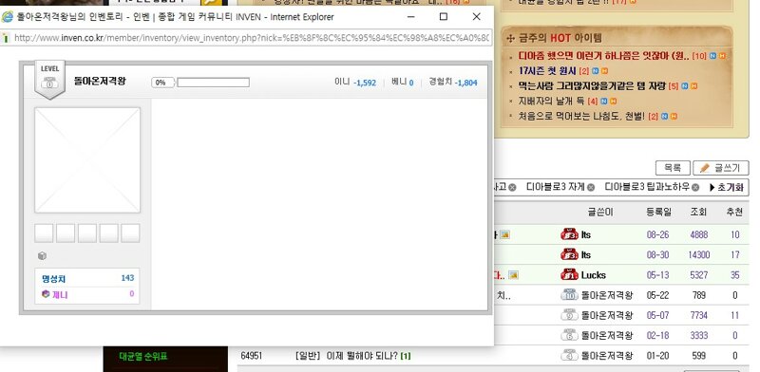
Task: Click the LEVEL badge beside 돌아온저격왕 in the inventory popup
Action: pyautogui.click(x=50, y=80)
